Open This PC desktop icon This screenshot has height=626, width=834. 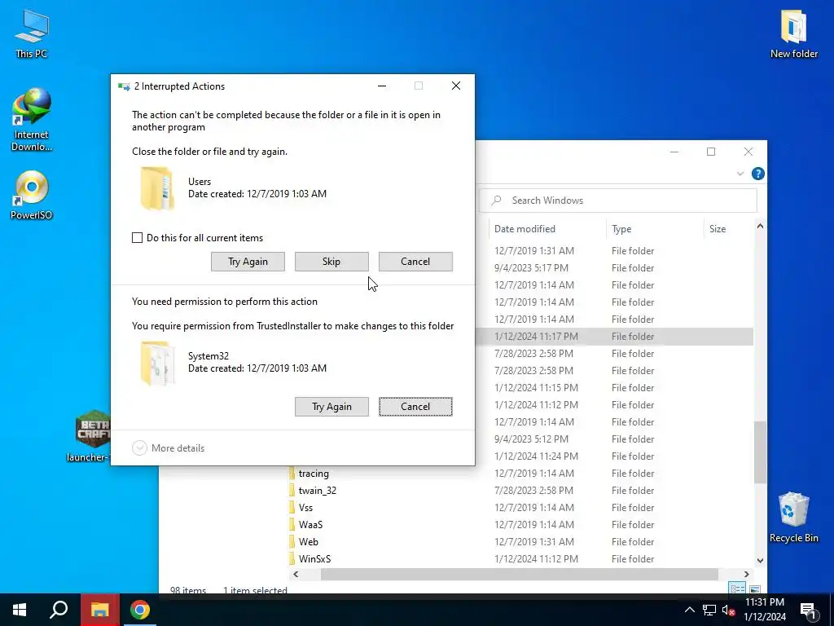(x=32, y=34)
